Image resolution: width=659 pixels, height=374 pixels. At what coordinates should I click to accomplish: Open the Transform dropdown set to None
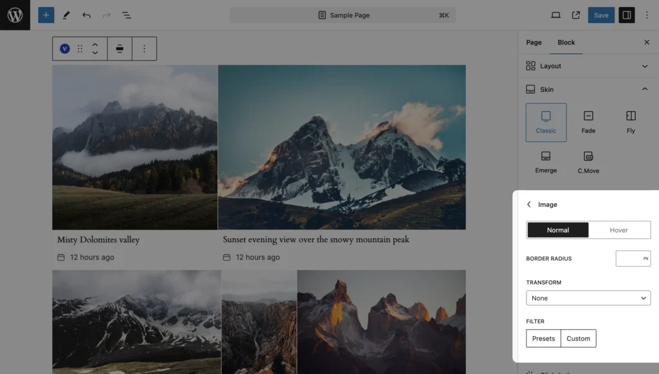588,298
